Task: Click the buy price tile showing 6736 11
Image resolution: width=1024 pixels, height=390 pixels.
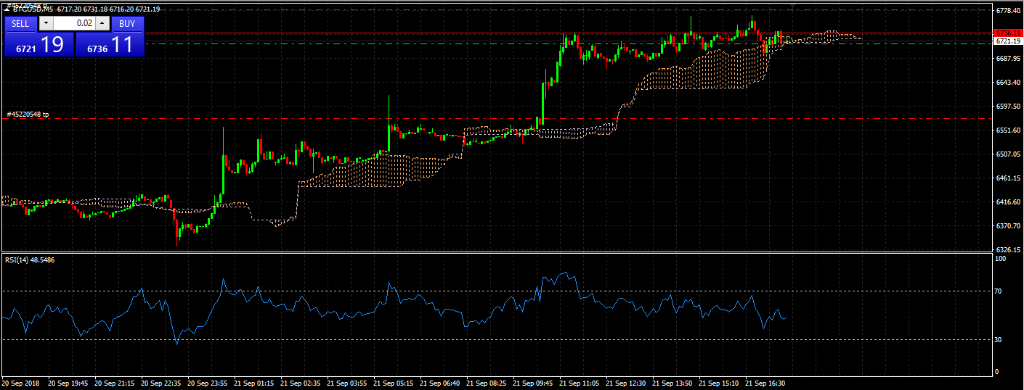Action: [x=110, y=44]
